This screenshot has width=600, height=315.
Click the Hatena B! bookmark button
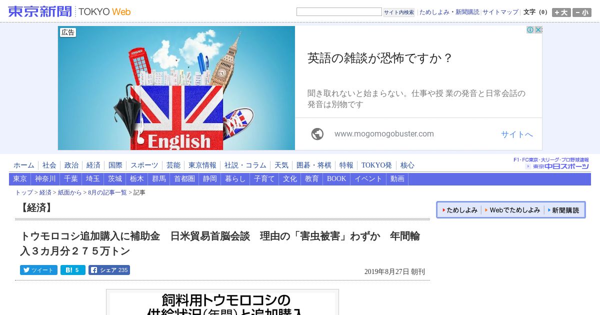tap(73, 270)
